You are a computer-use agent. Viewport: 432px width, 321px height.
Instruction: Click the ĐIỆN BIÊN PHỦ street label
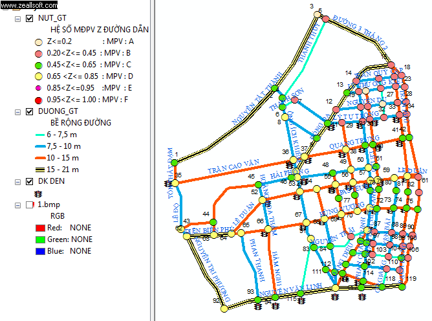210,230
